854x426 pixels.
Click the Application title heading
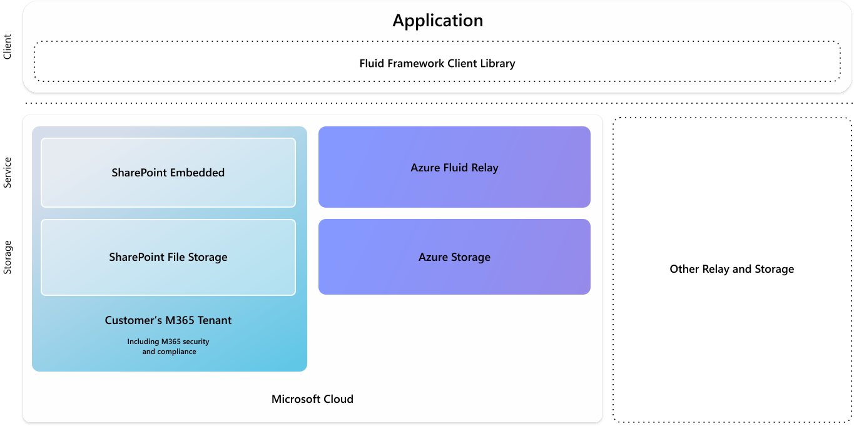tap(438, 20)
